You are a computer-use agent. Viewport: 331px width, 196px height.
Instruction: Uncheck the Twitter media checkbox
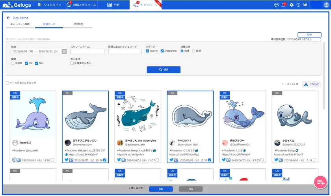(147, 51)
